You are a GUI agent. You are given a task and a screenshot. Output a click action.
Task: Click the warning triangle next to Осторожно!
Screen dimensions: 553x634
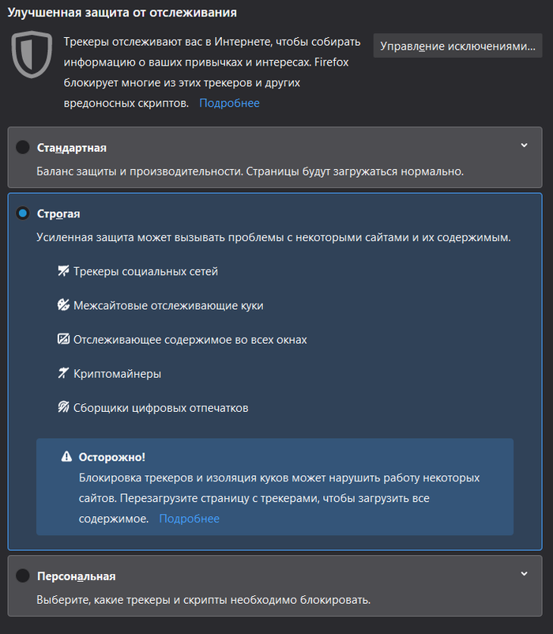click(x=66, y=456)
